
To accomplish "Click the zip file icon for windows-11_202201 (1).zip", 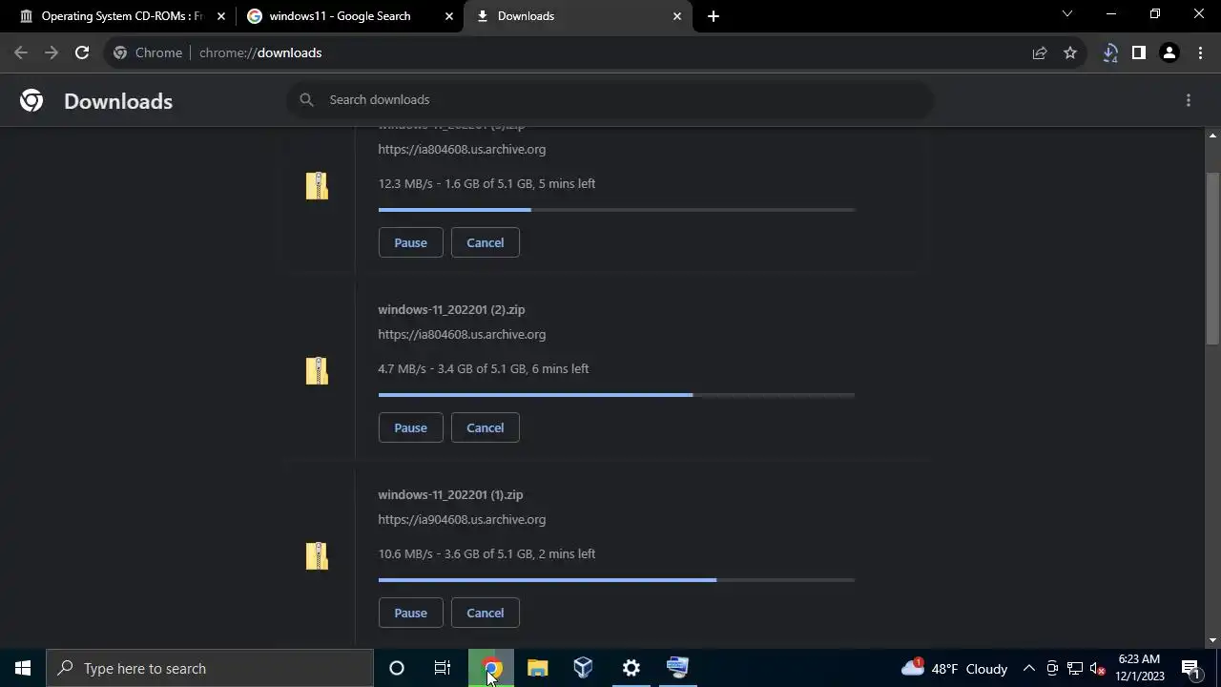I will 317,555.
